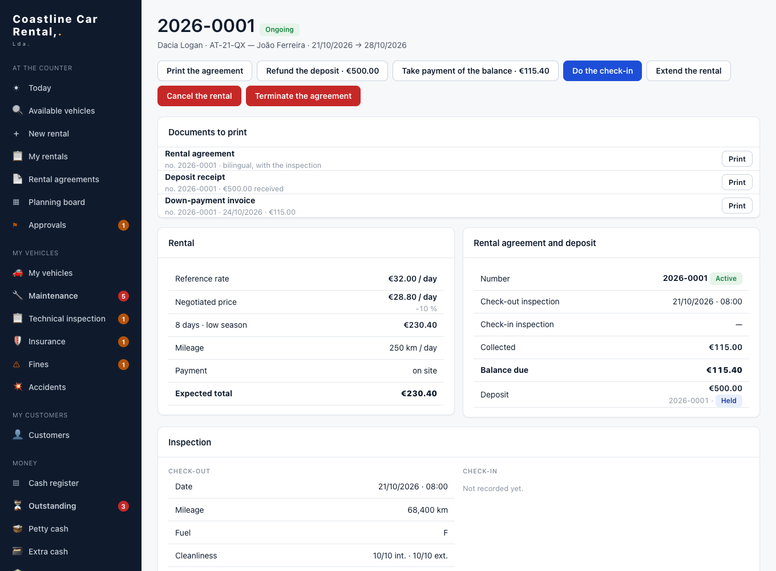776x571 pixels.
Task: Click the document icon beside Rental agreements
Action: (18, 179)
